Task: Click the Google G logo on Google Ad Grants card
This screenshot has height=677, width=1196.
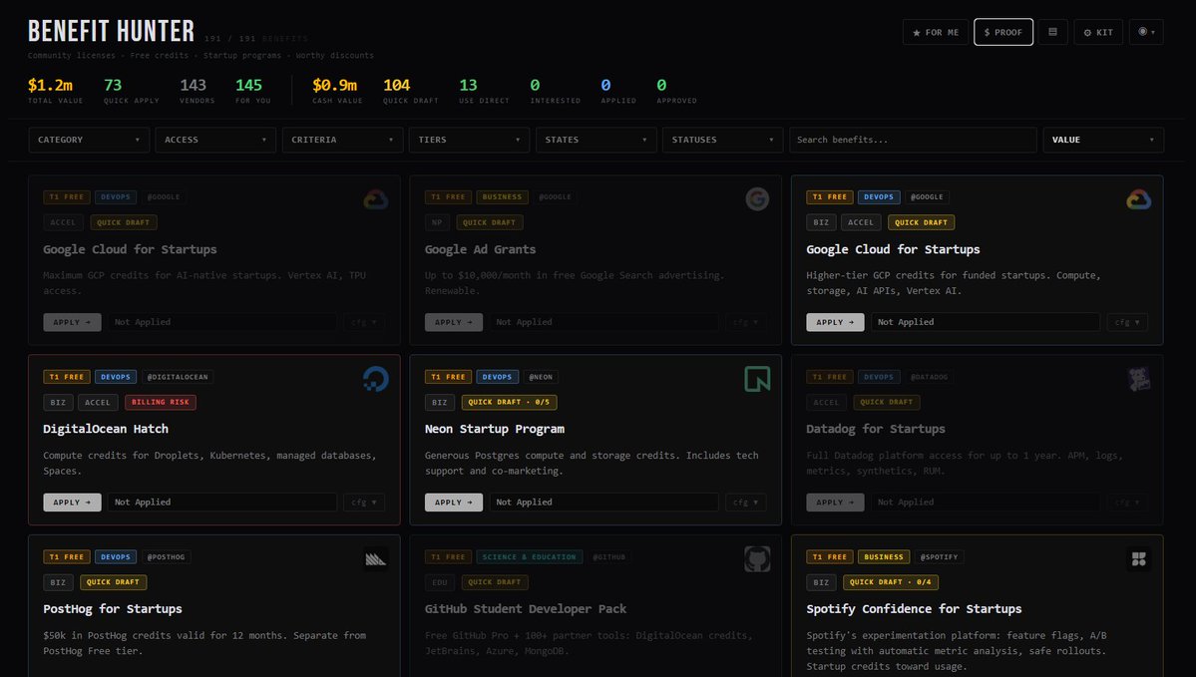Action: (x=757, y=199)
